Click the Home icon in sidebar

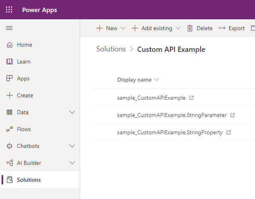pos(10,45)
